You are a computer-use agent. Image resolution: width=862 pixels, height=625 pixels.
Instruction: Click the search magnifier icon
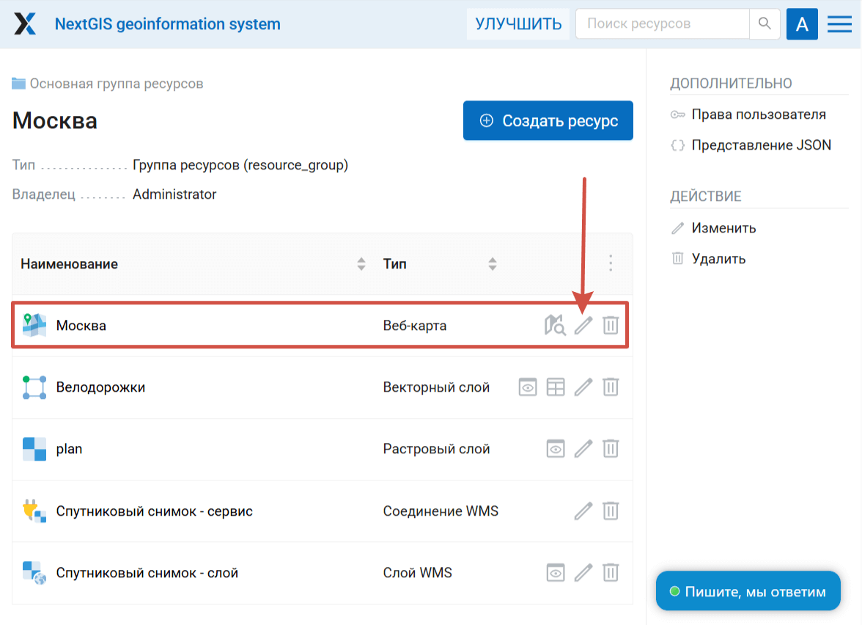pyautogui.click(x=765, y=24)
